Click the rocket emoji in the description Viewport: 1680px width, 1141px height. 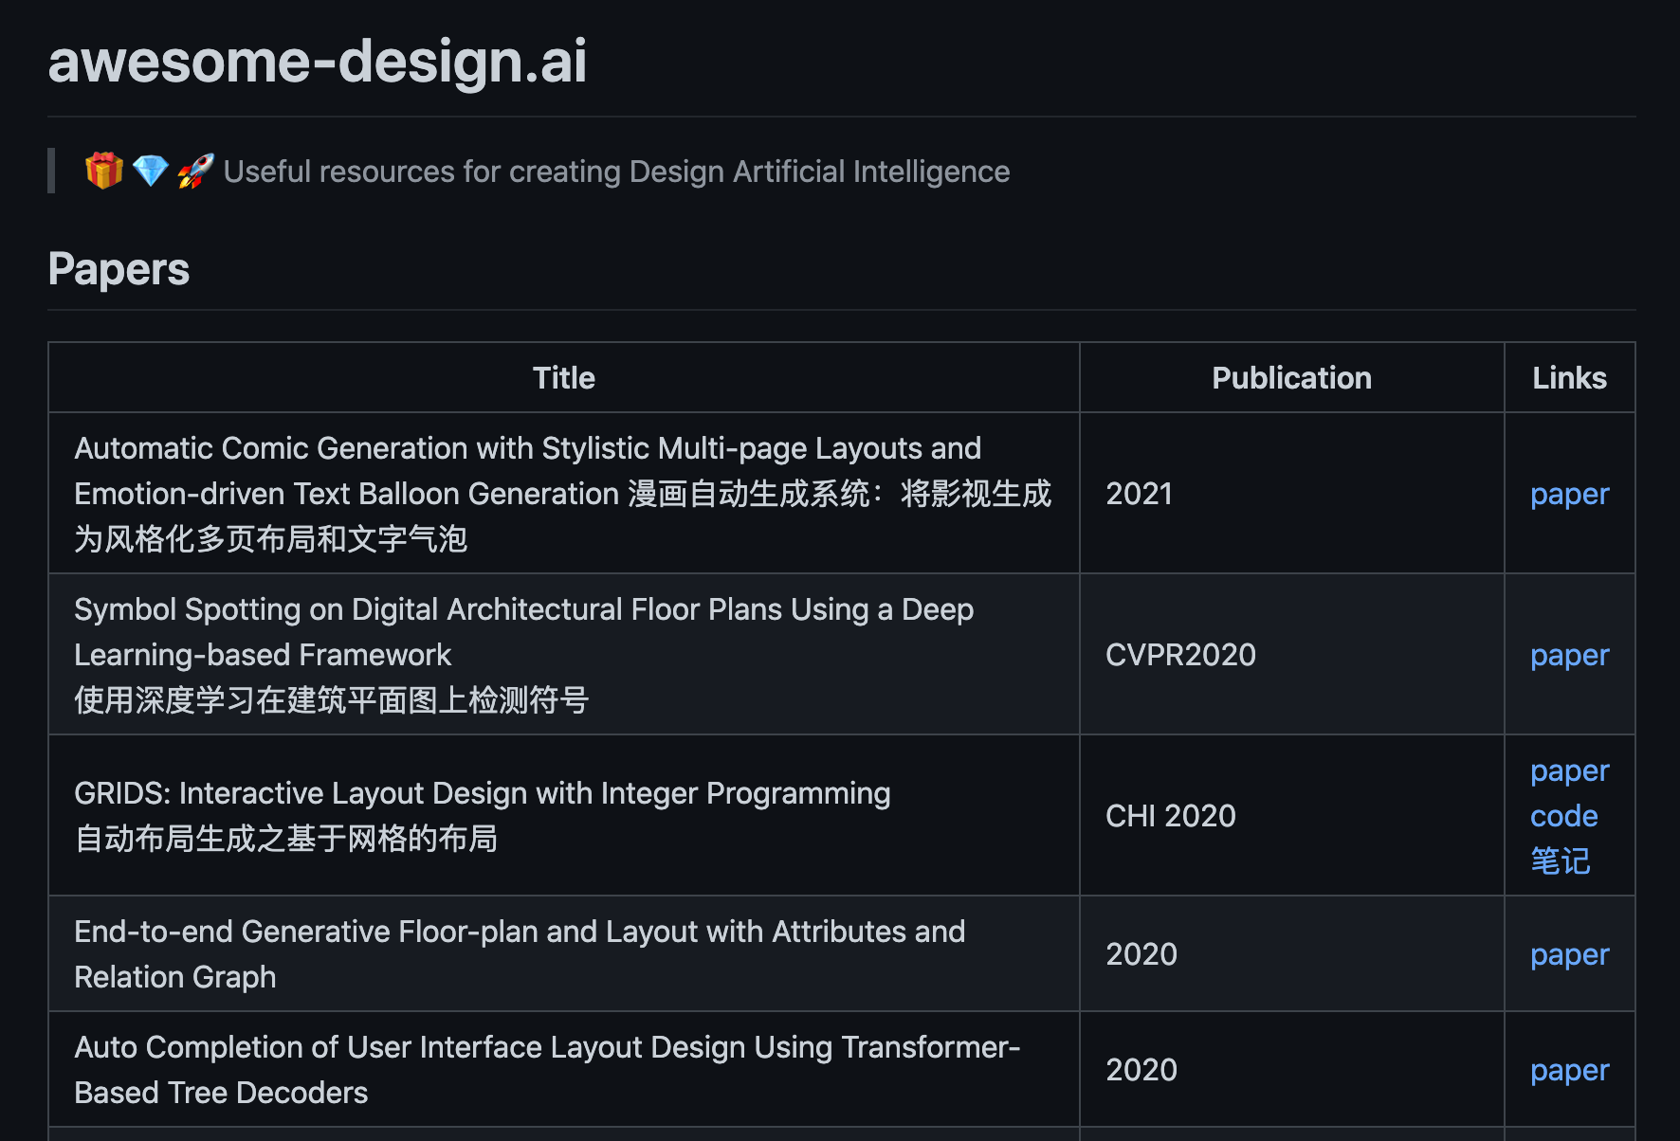click(194, 172)
